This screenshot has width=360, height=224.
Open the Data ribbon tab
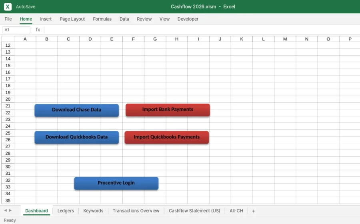click(x=124, y=19)
